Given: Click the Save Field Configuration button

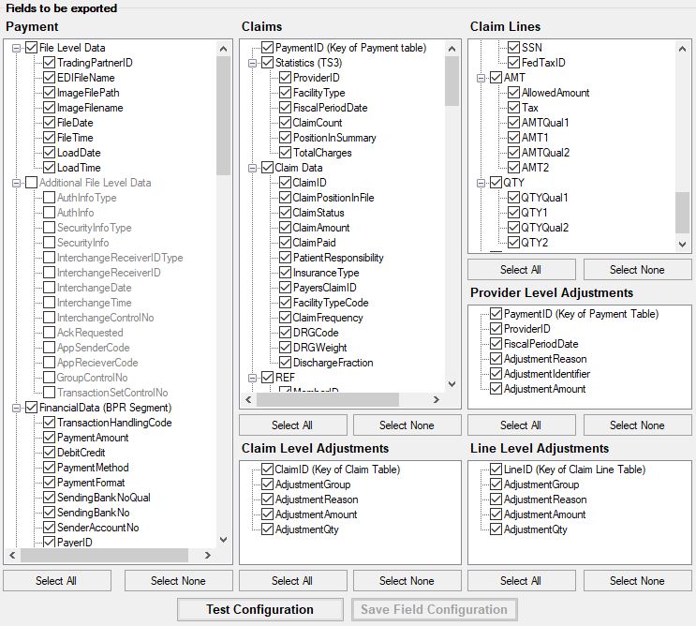Looking at the screenshot, I should [434, 609].
